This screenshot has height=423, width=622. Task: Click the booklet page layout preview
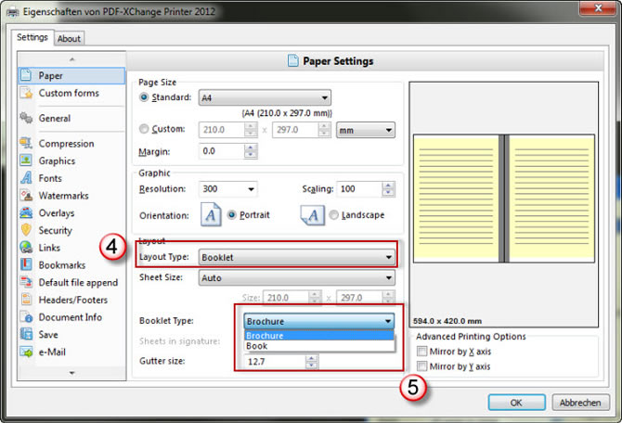click(x=504, y=199)
